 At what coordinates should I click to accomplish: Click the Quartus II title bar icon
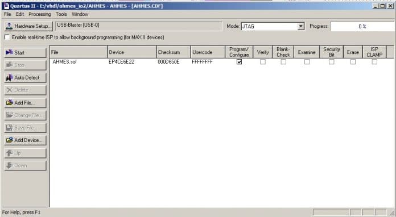7,6
